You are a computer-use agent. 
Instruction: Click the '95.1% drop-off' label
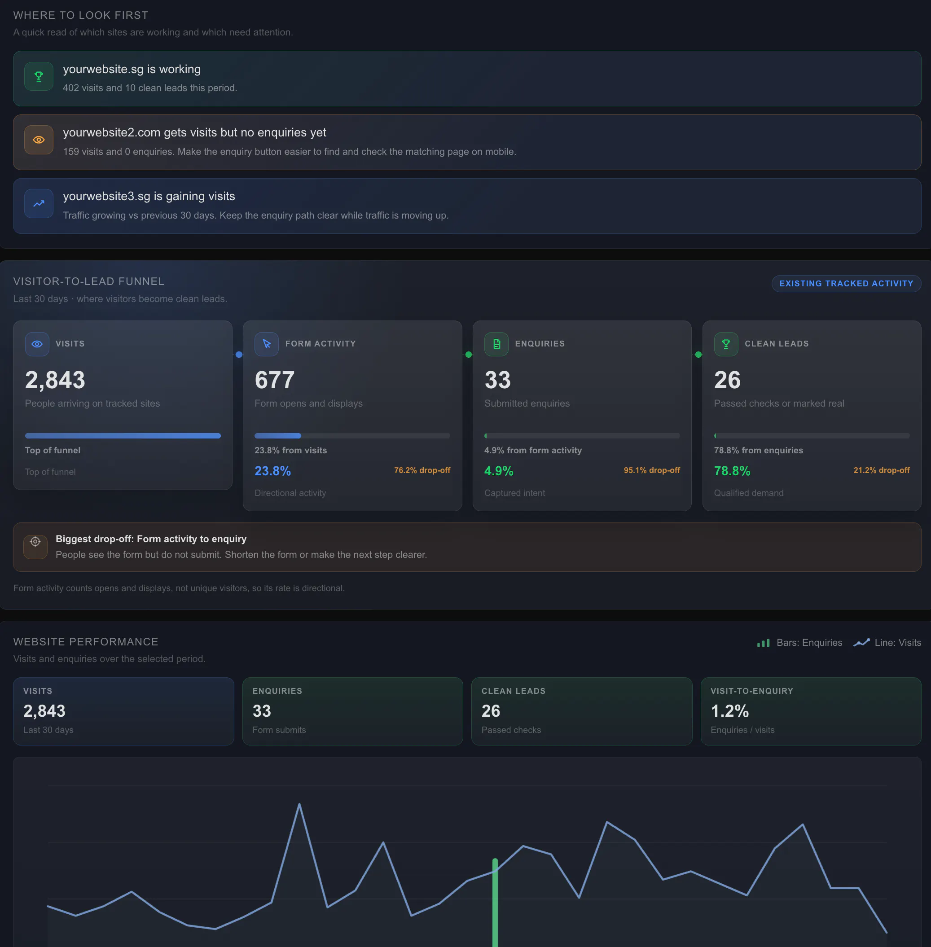point(652,470)
